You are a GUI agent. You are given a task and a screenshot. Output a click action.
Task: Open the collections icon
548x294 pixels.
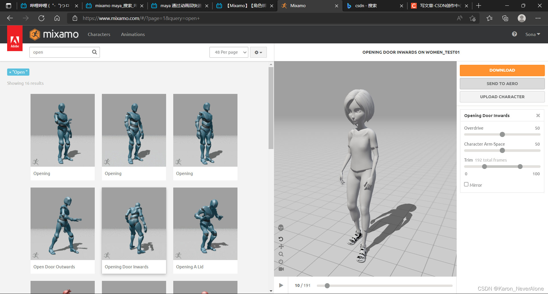click(505, 18)
